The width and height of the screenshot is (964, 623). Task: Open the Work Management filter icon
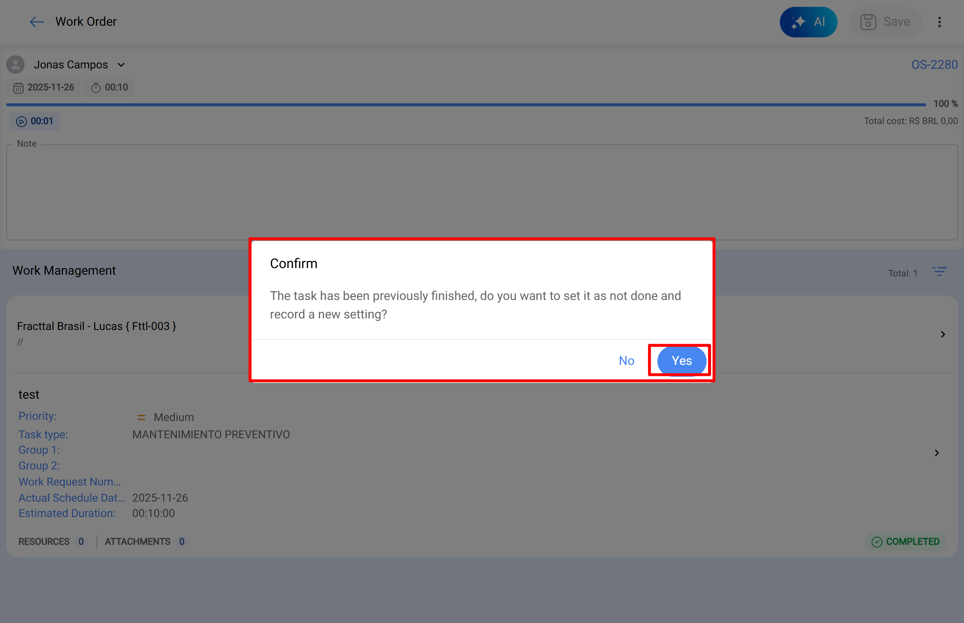coord(939,272)
